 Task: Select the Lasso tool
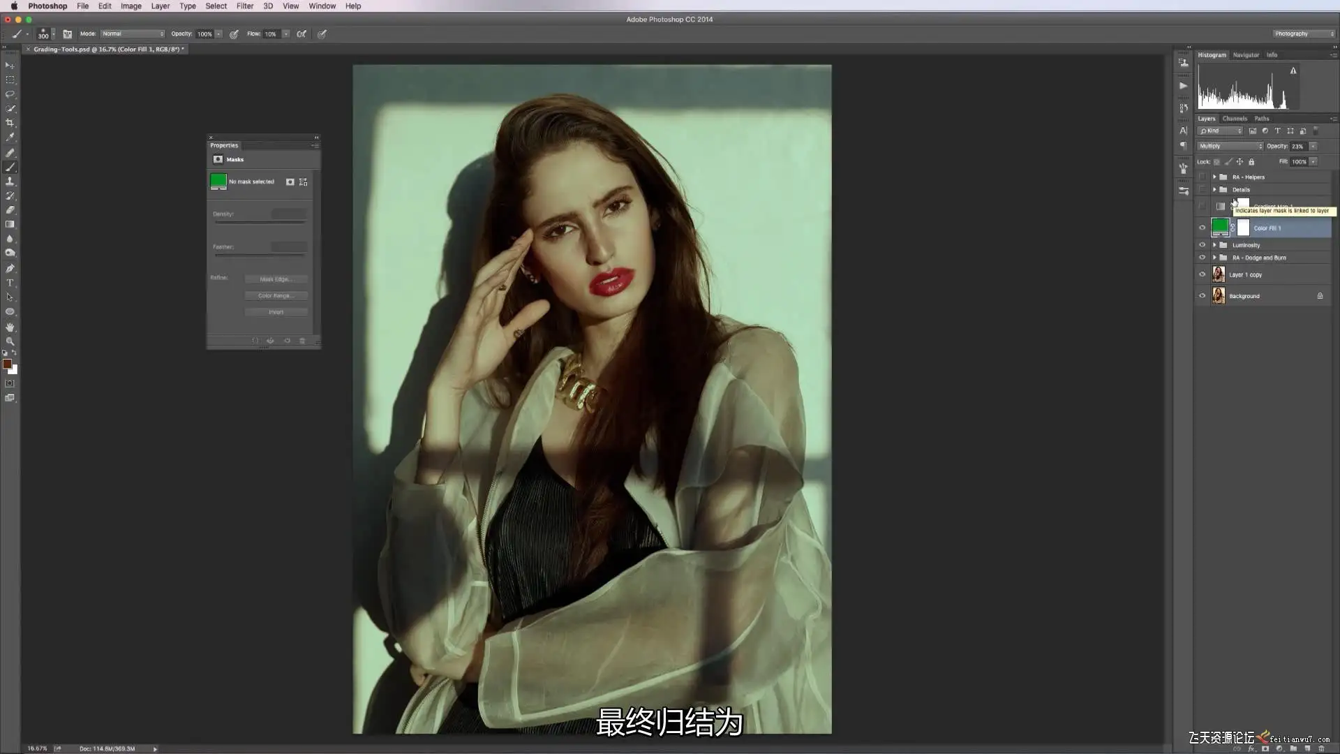pyautogui.click(x=10, y=94)
